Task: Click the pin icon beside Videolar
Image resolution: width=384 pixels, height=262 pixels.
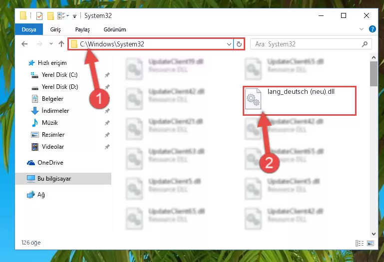Action: (x=107, y=147)
